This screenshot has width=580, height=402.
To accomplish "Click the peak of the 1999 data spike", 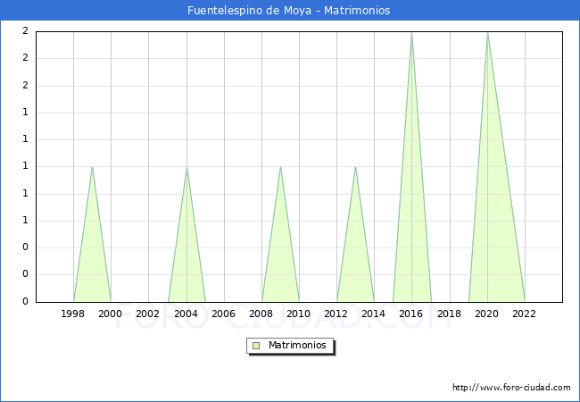I will (x=92, y=167).
